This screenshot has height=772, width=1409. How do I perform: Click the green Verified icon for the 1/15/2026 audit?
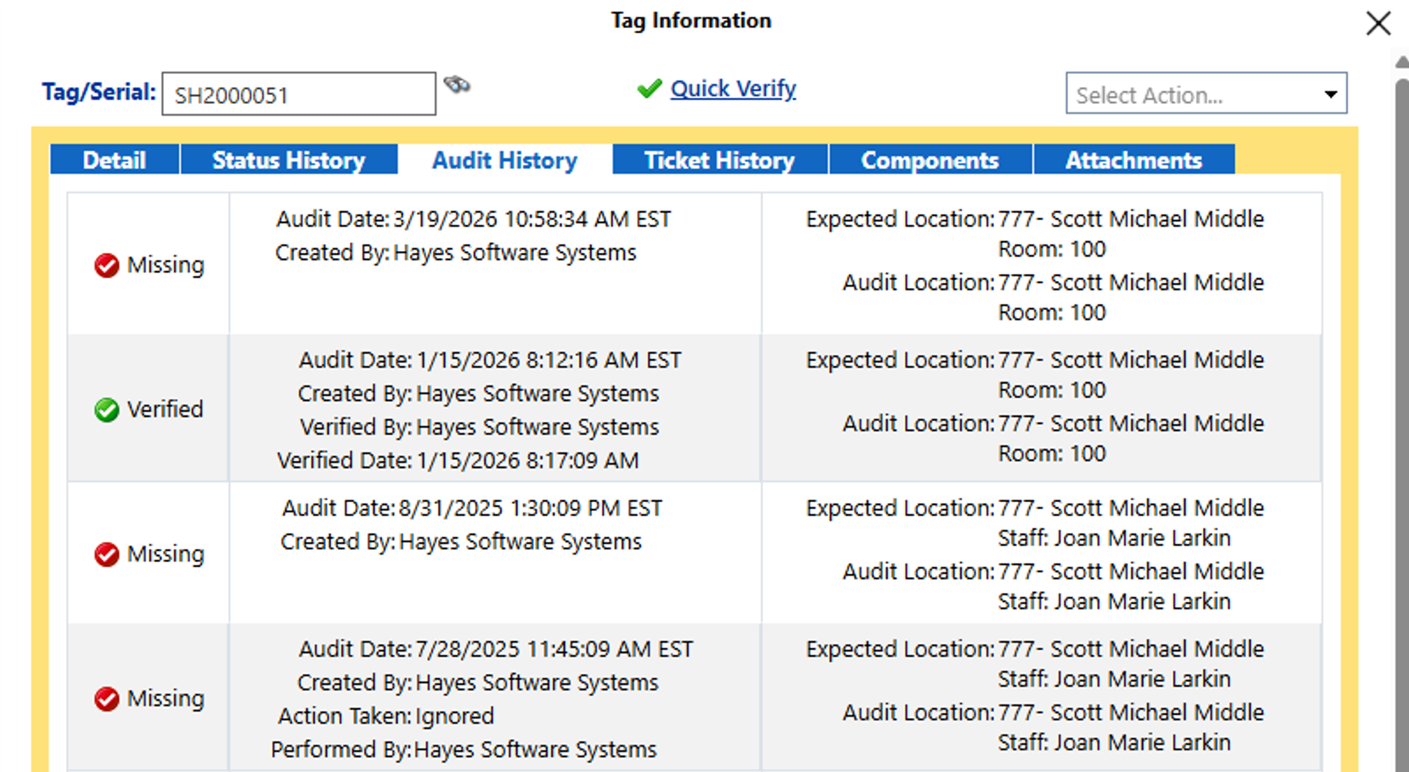pos(107,409)
